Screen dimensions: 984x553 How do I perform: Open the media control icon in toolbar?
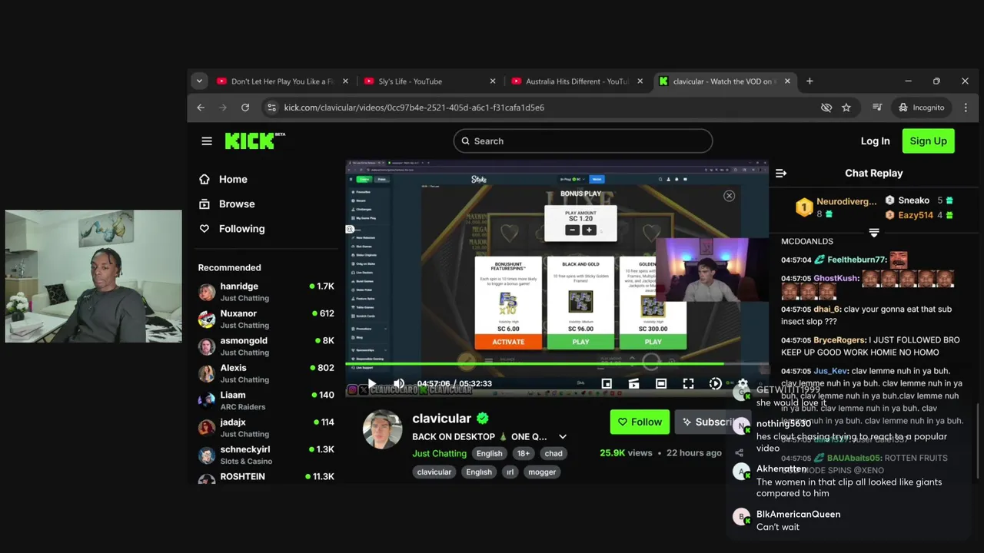pyautogui.click(x=877, y=108)
